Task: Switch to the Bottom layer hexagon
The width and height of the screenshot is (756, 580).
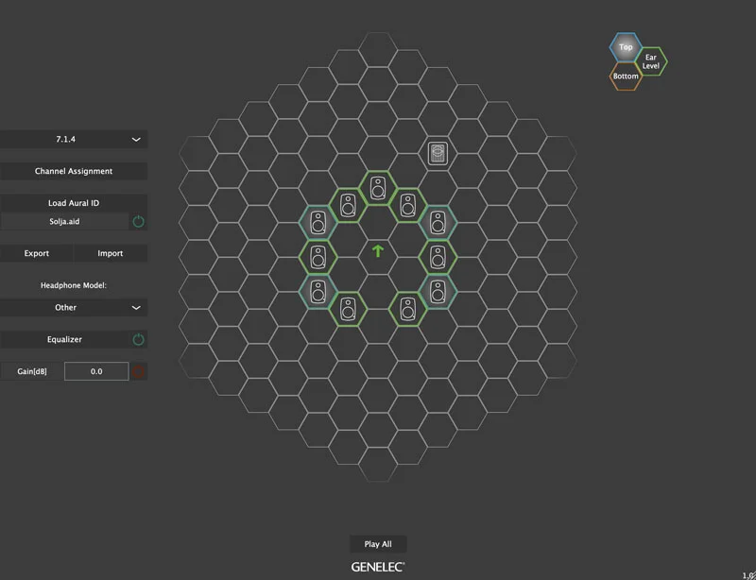Action: [x=626, y=77]
